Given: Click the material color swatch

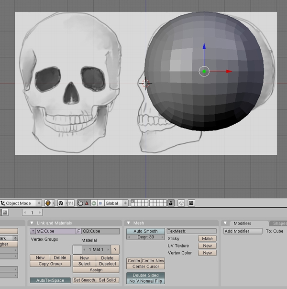Looking at the screenshot, I should tap(77, 249).
